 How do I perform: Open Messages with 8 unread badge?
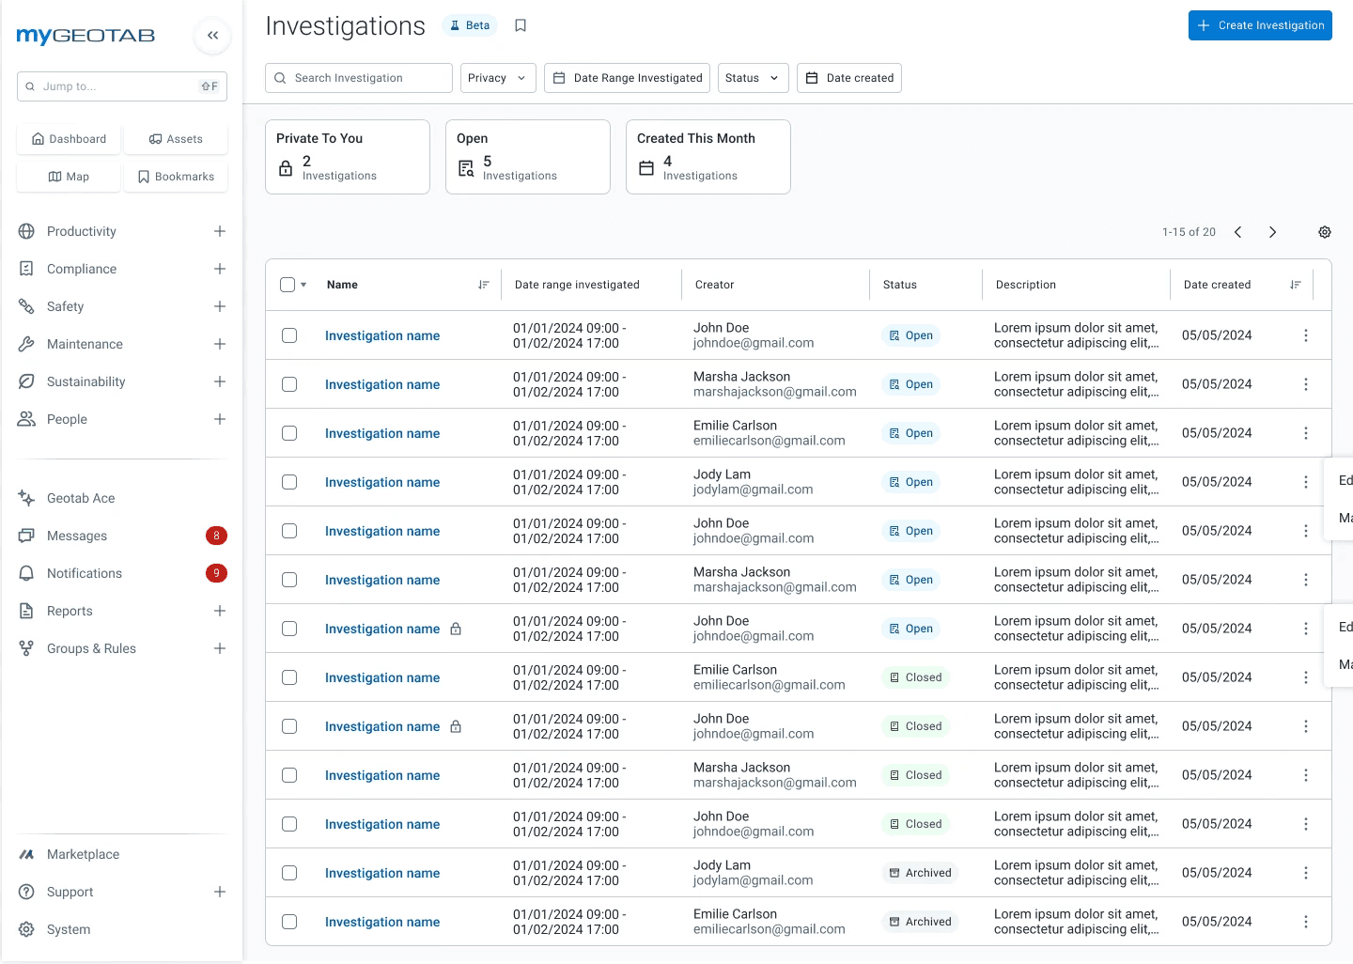point(122,536)
